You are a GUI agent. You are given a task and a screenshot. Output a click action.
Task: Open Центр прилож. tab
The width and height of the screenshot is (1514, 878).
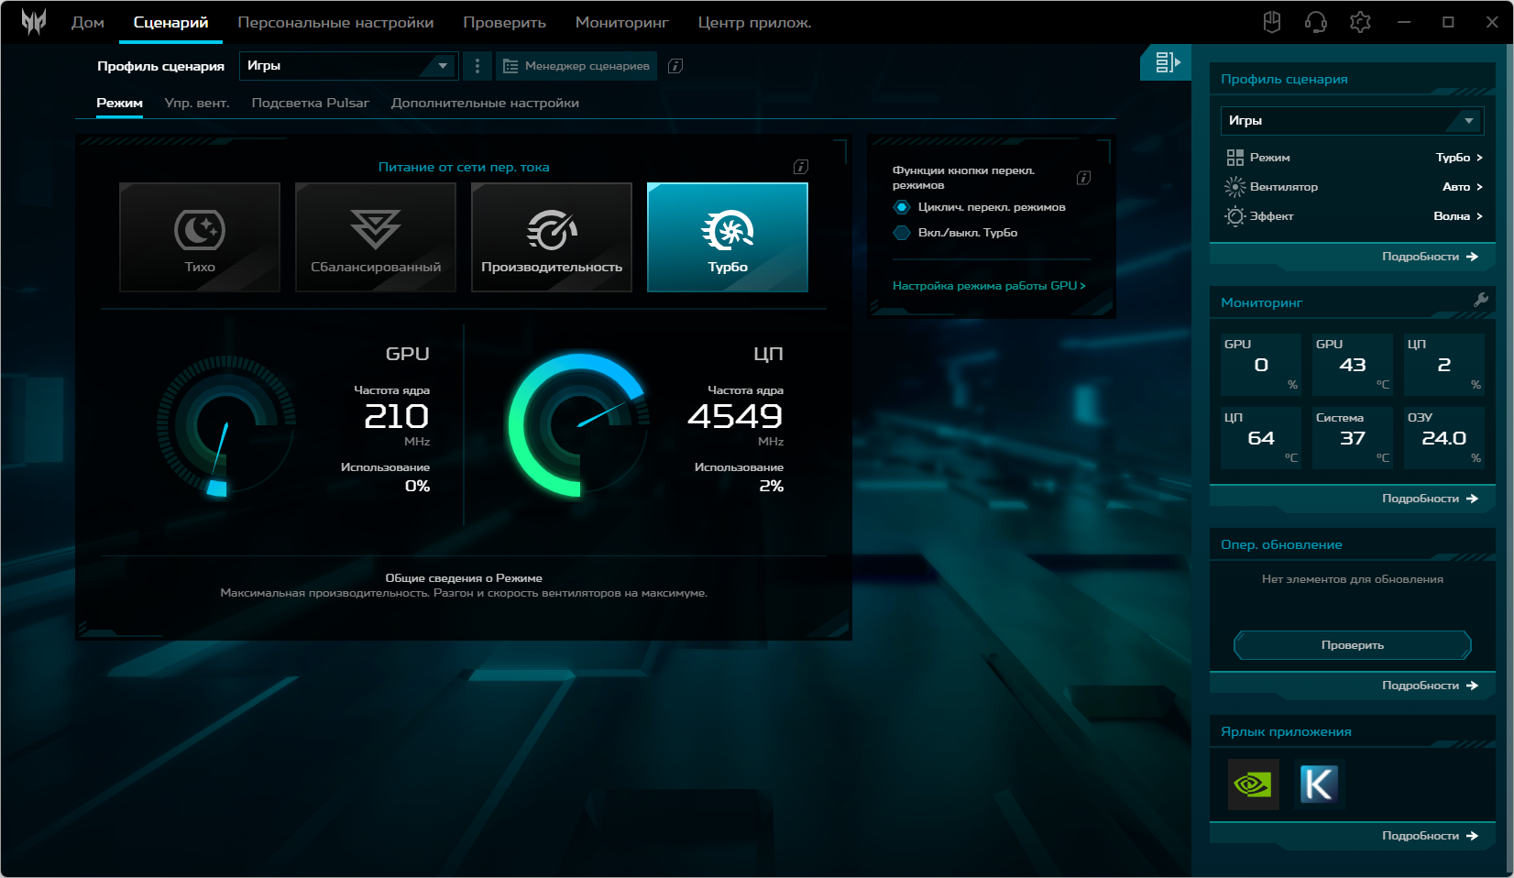754,22
